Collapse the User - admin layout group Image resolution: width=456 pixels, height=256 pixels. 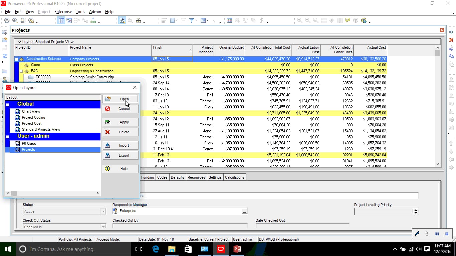(x=8, y=137)
